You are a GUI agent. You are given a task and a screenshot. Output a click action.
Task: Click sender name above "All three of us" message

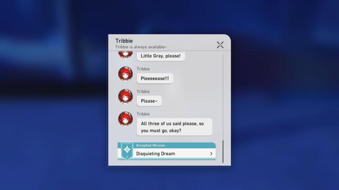(143, 114)
